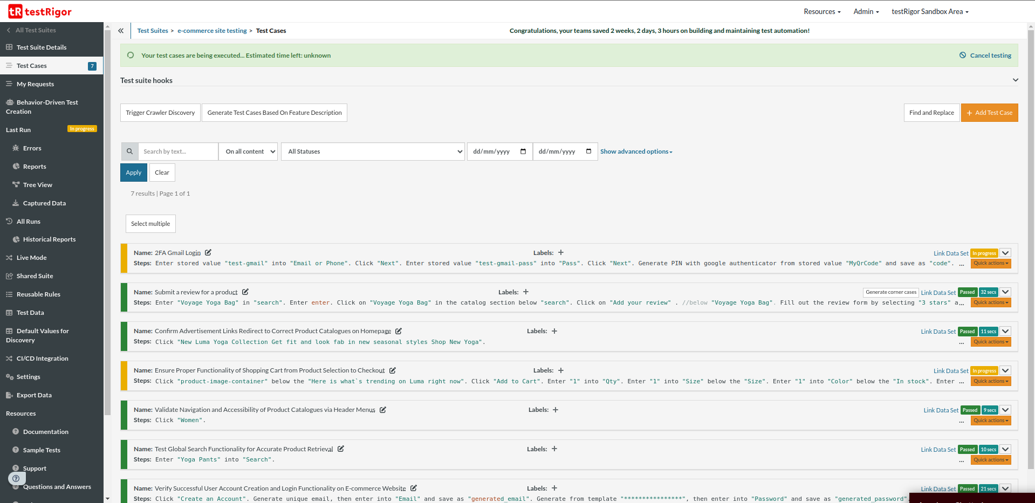Collapse the sidebar with double chevron icon
This screenshot has height=503, width=1035.
[x=121, y=31]
